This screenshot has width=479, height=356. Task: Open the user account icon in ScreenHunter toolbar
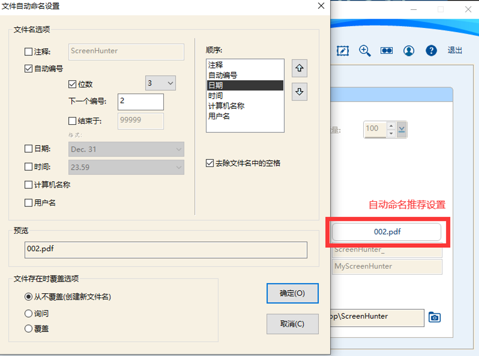[x=409, y=51]
